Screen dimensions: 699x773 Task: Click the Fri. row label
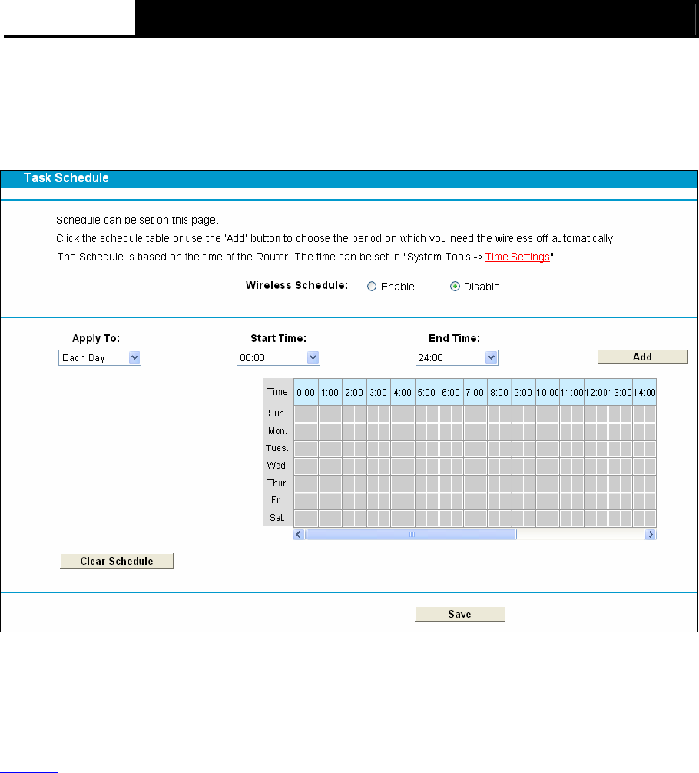(277, 500)
